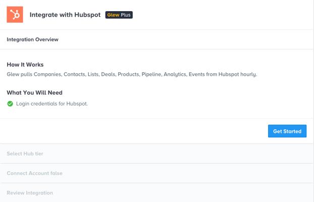Viewport: 314px width, 202px height.
Task: Click the green checkmark icon
Action: pyautogui.click(x=10, y=104)
